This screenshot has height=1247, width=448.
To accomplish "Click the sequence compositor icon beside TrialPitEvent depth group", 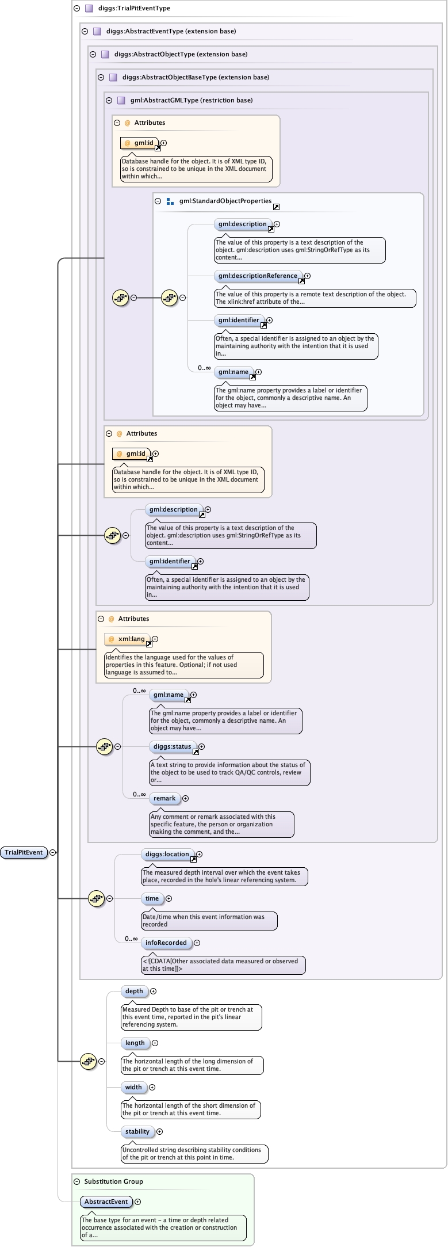I will point(88,1061).
